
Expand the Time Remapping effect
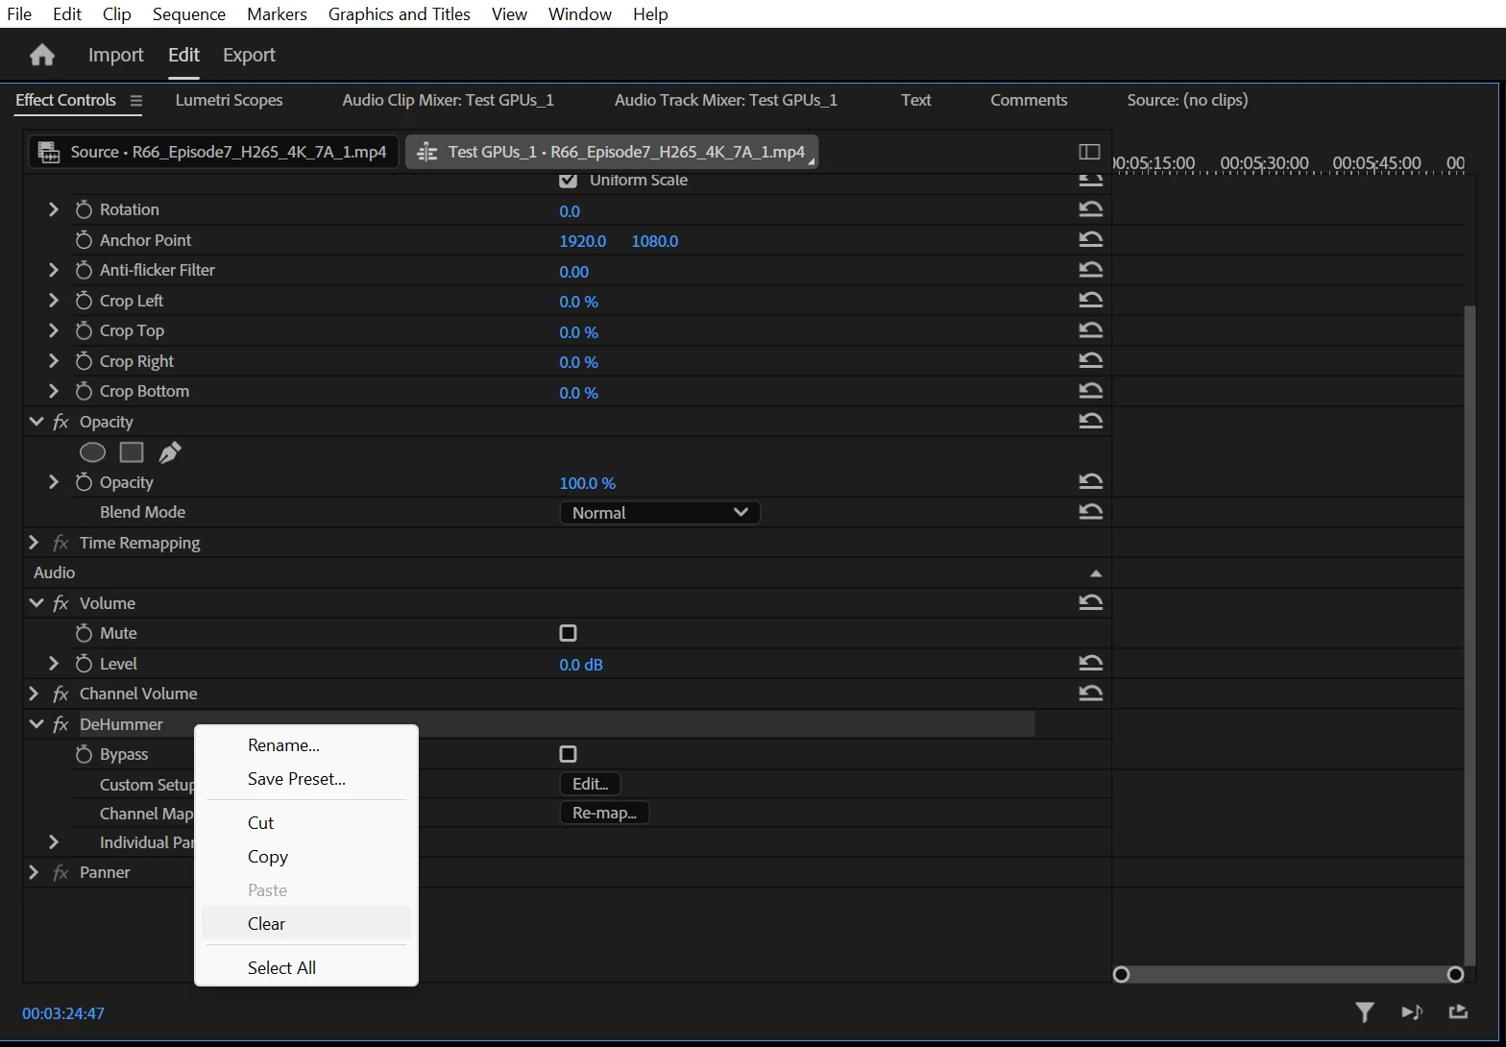(x=34, y=543)
